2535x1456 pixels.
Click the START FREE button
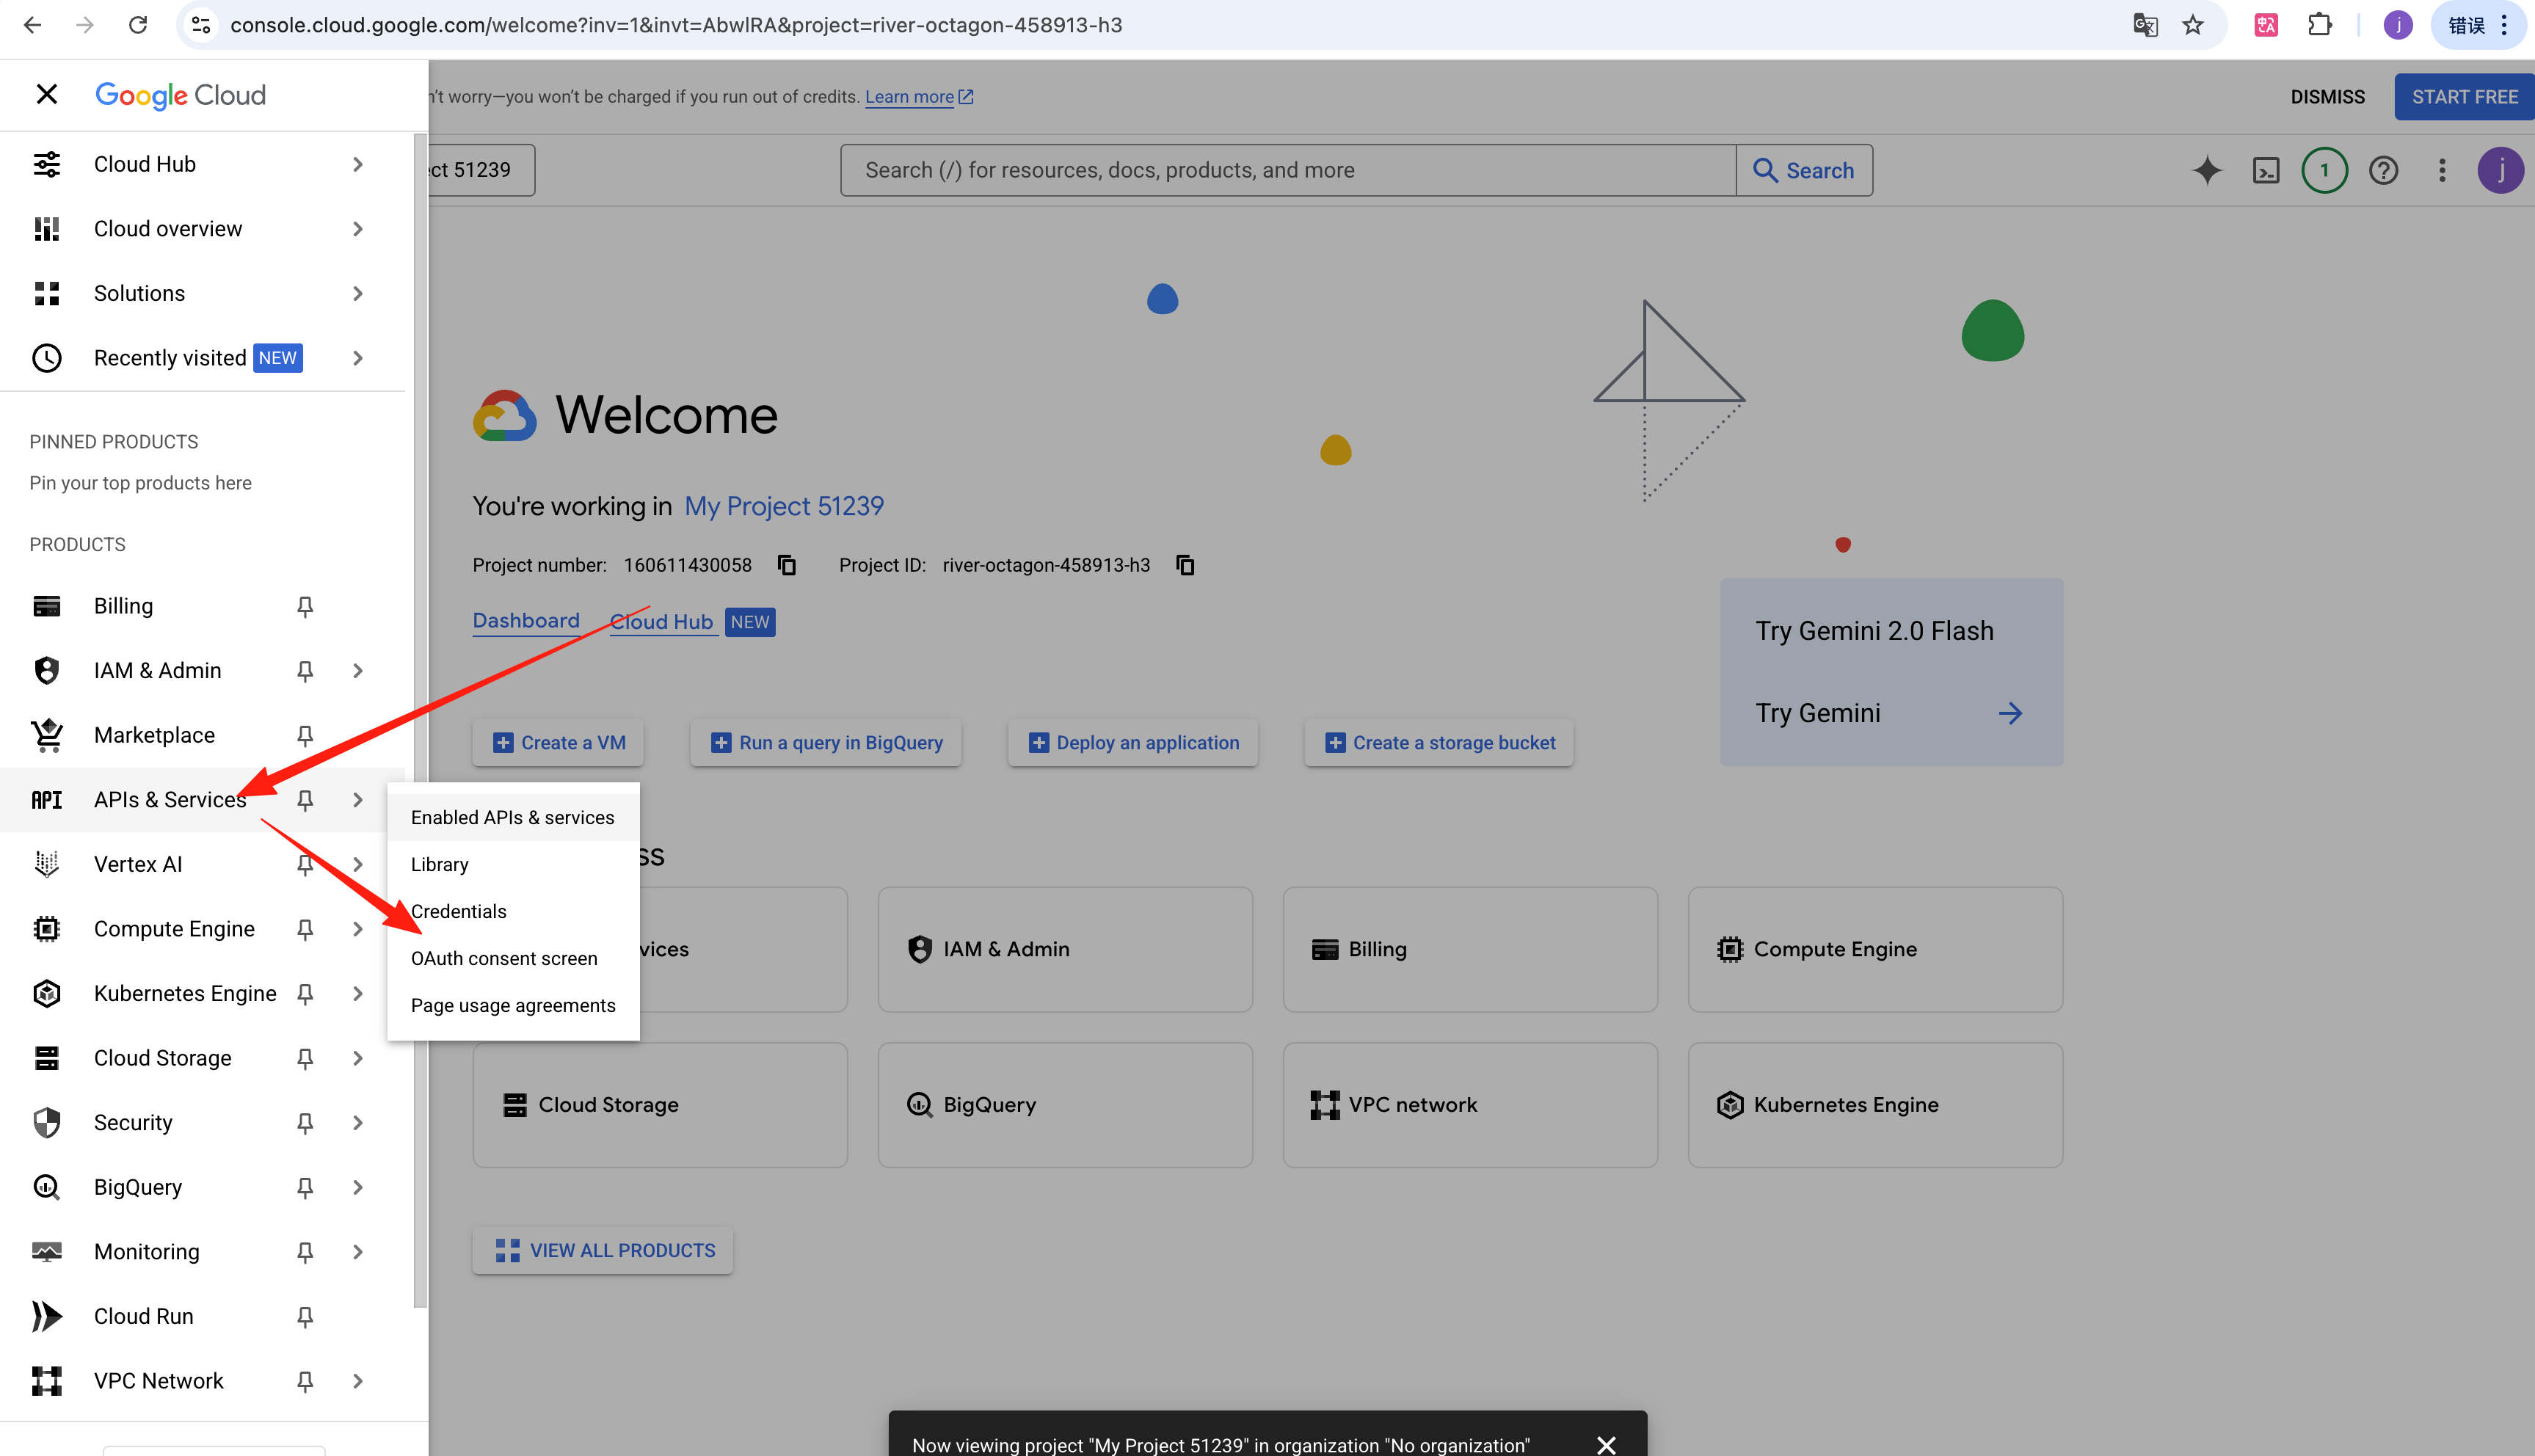[2464, 97]
